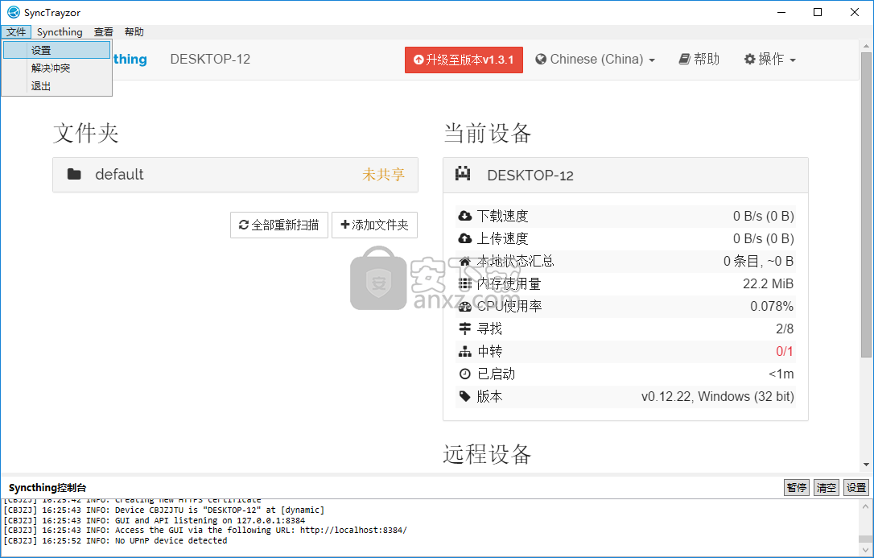
Task: Click the 寻找 signpost icon
Action: (x=465, y=329)
